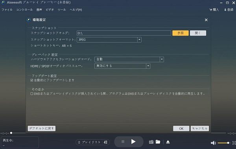The height and width of the screenshot is (149, 236).
Task: Expand the hardware acceleration 自動 dropdown
Action: coord(129,59)
